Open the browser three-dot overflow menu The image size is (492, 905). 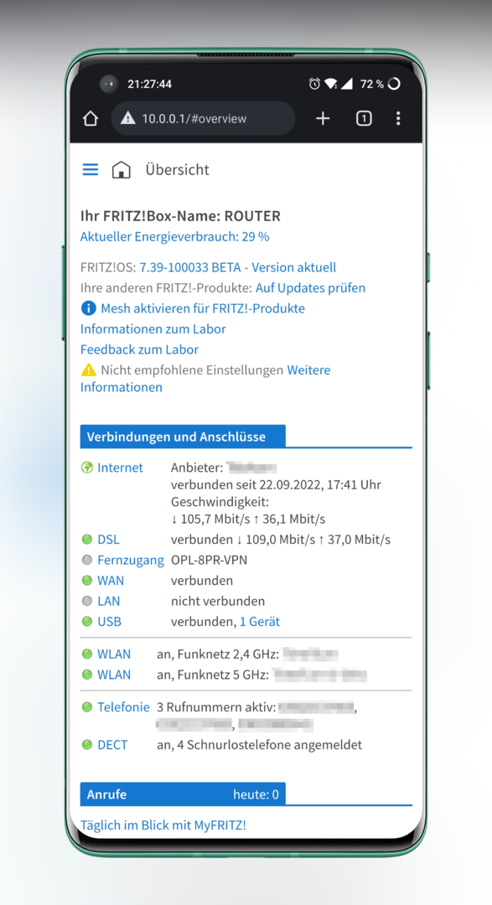[x=398, y=118]
